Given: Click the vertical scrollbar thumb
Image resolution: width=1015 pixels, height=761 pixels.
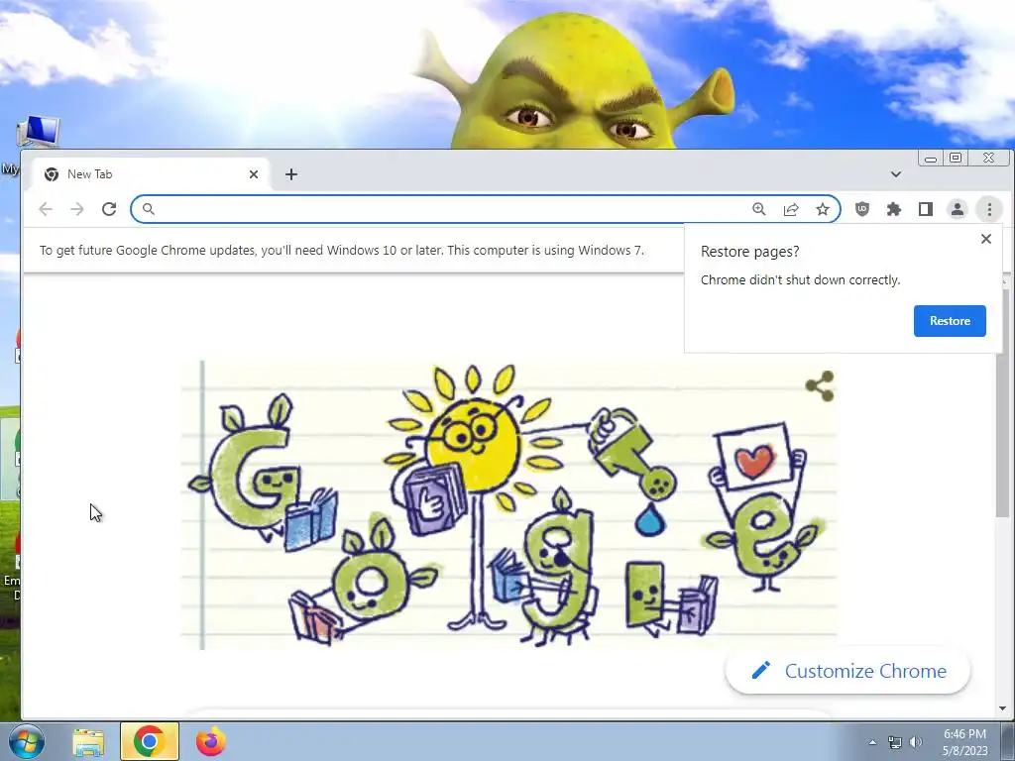Looking at the screenshot, I should pos(1003,401).
